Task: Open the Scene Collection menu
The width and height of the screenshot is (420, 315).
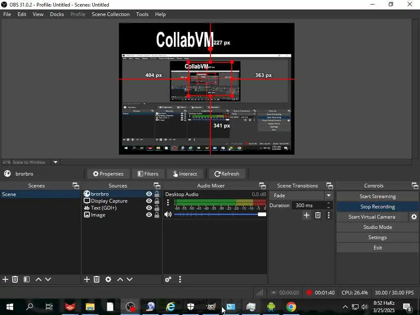Action: 111,14
